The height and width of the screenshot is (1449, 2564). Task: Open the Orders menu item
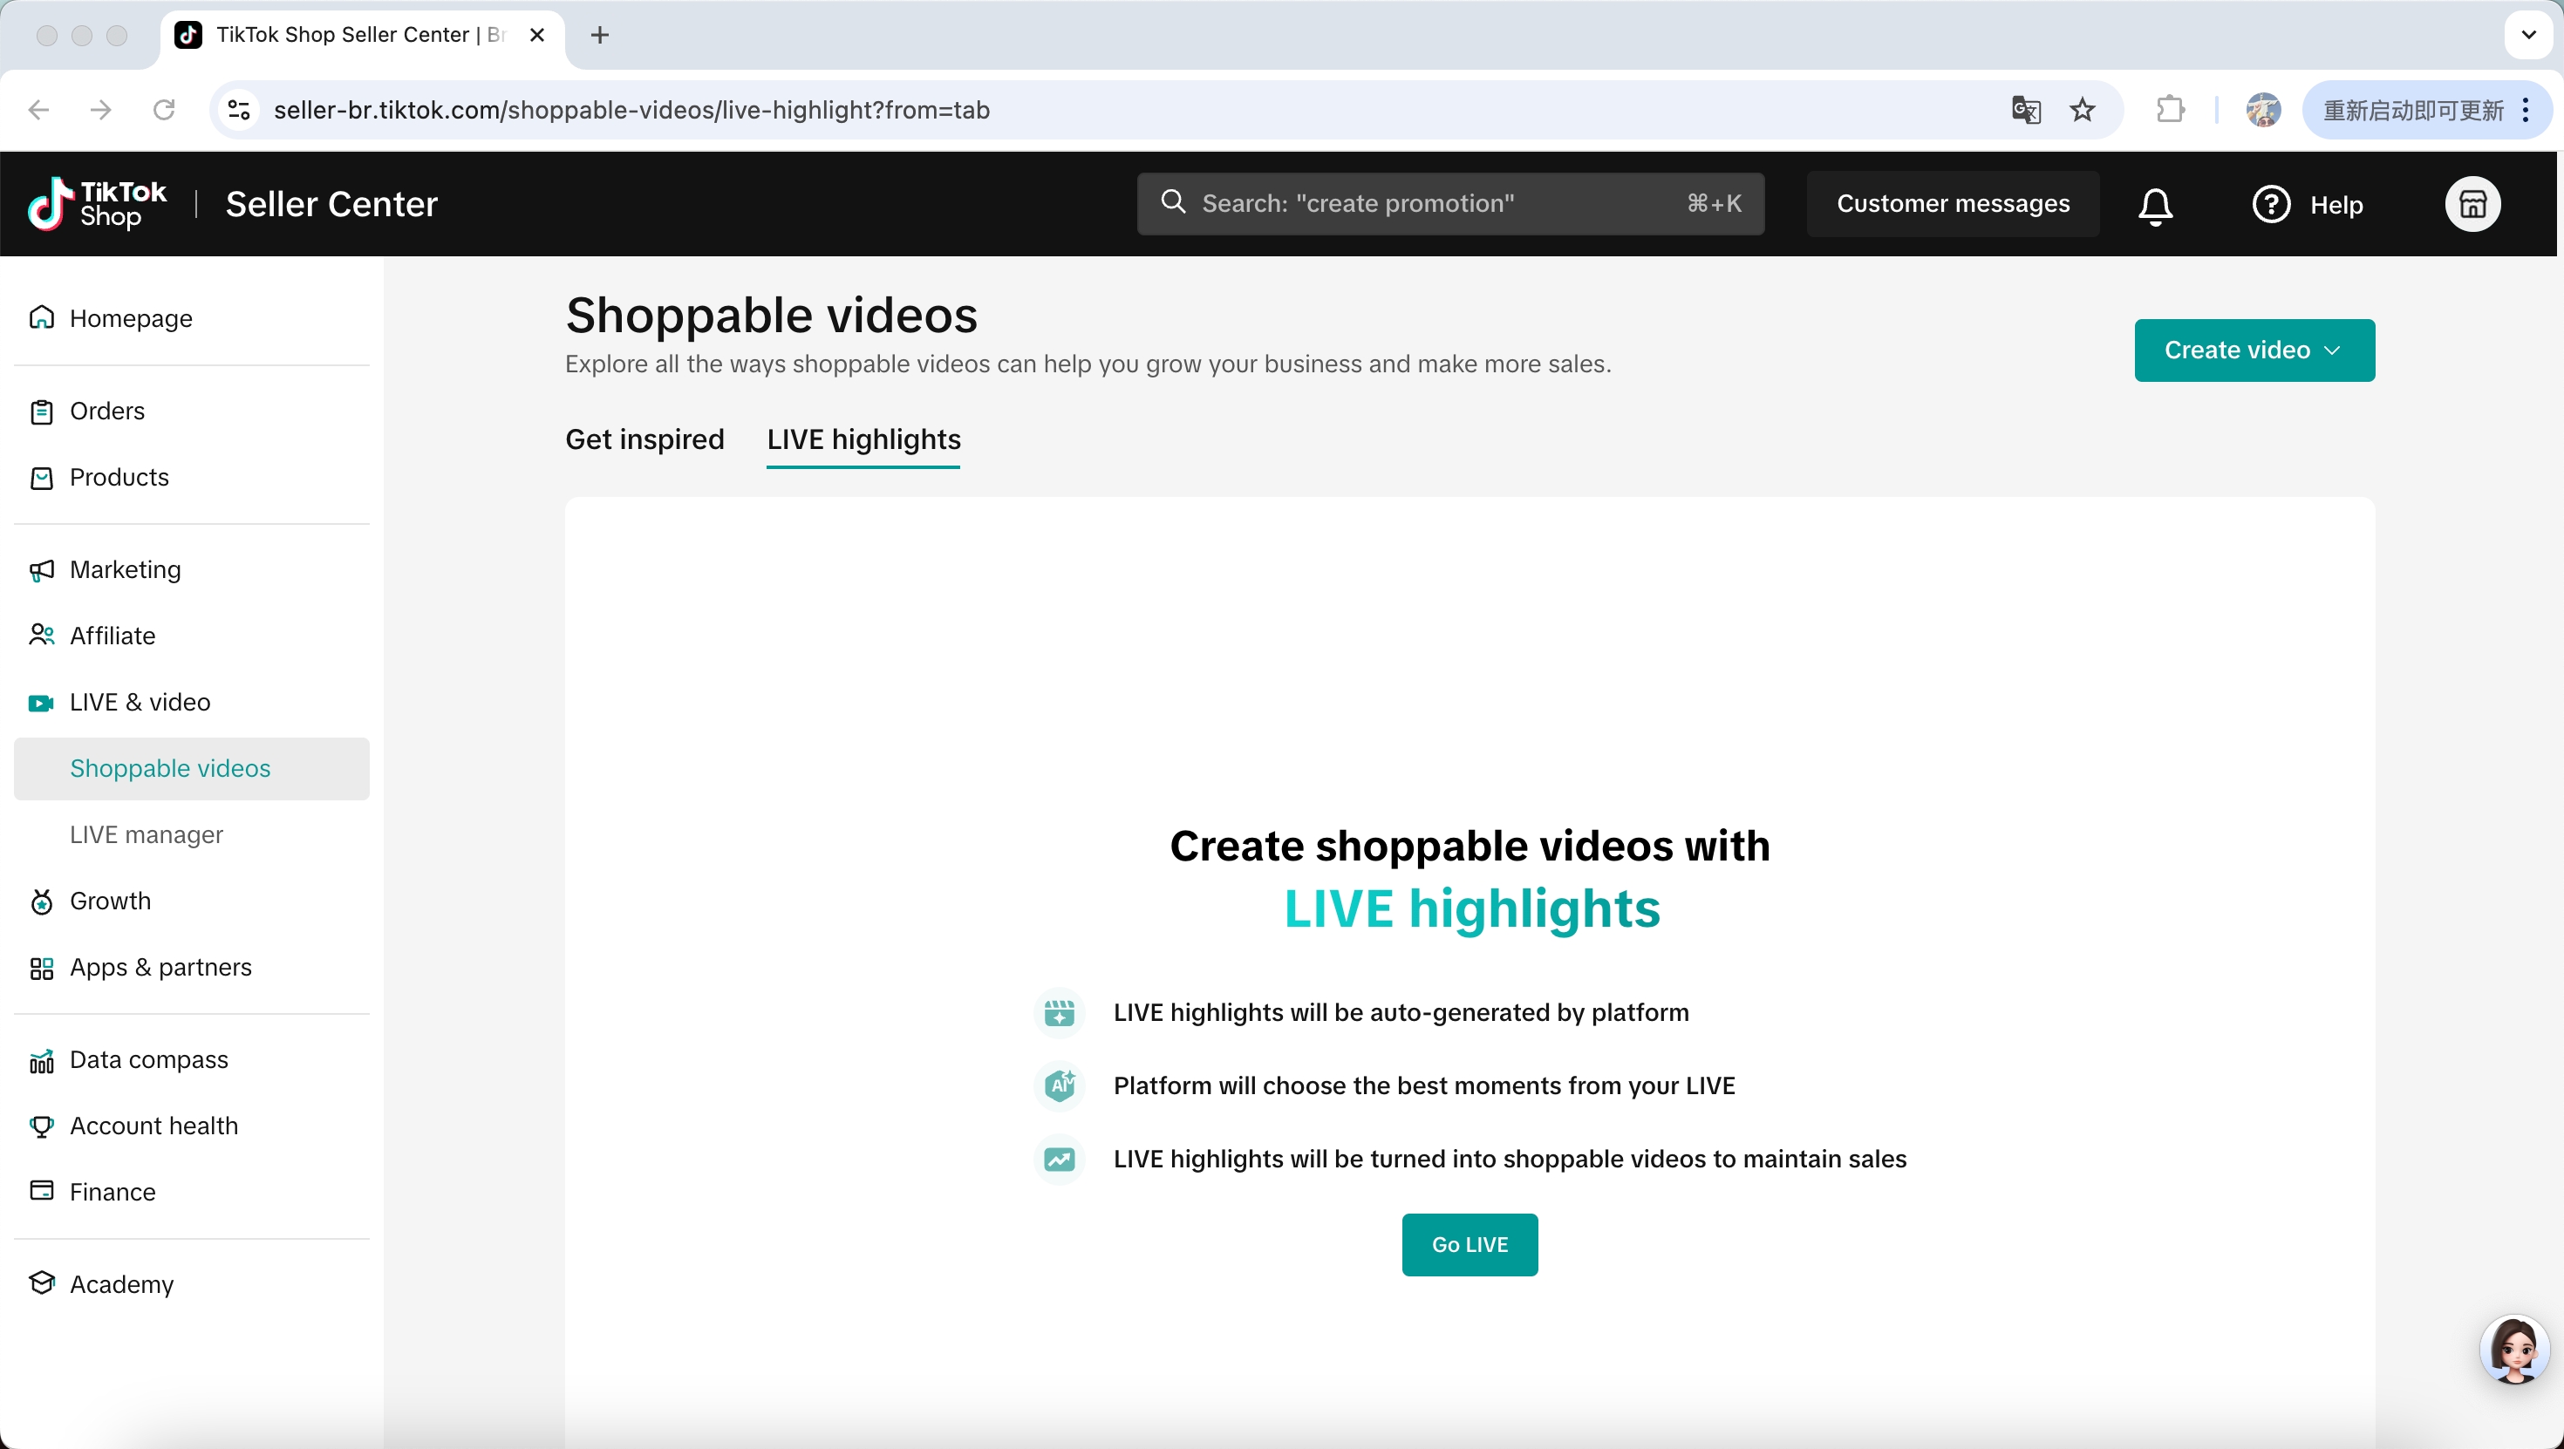pos(191,411)
